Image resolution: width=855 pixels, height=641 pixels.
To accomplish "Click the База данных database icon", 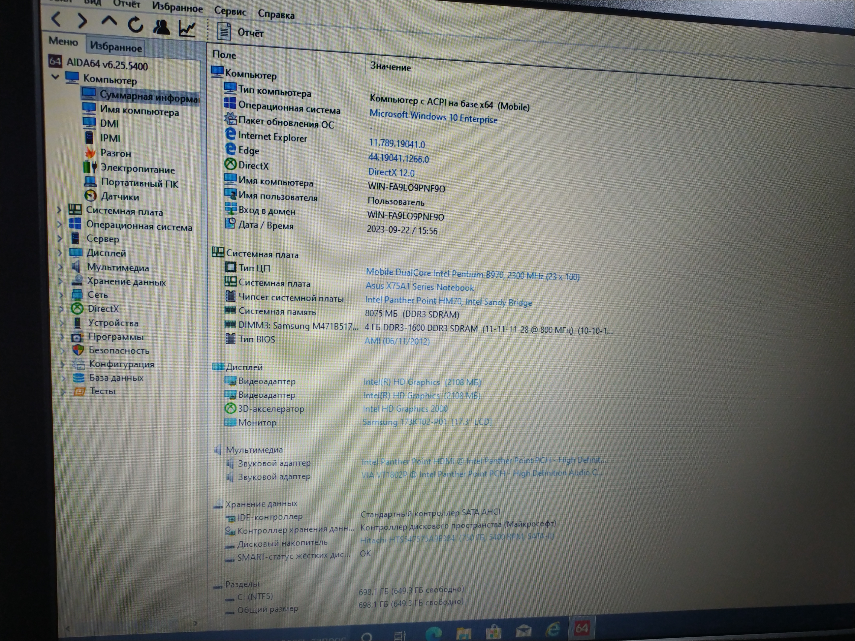I will pyautogui.click(x=79, y=378).
